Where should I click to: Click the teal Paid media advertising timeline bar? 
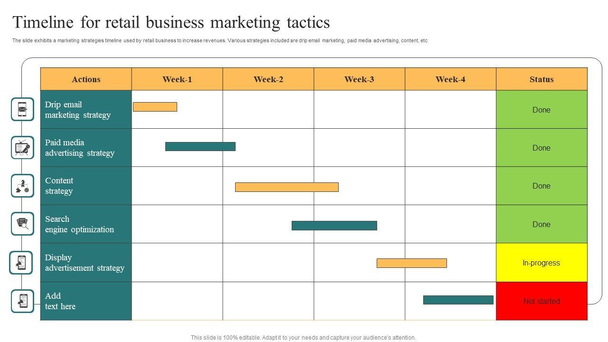click(x=200, y=146)
